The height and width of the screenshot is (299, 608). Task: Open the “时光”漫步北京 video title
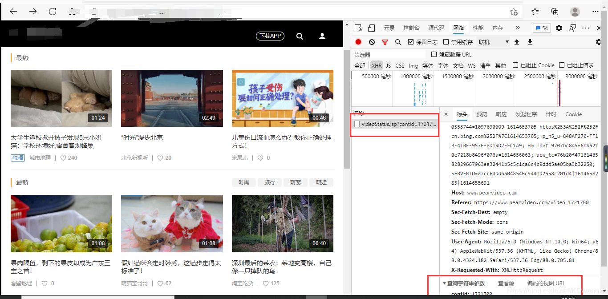click(142, 137)
